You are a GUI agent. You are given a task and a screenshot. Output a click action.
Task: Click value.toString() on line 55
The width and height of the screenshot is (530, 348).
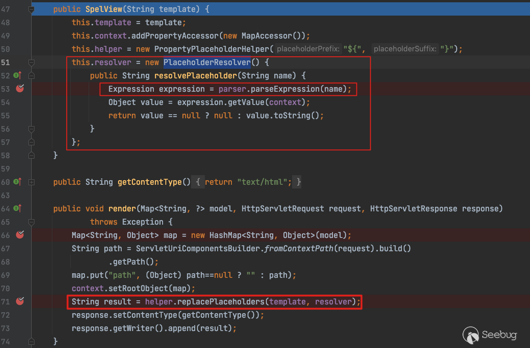(282, 116)
